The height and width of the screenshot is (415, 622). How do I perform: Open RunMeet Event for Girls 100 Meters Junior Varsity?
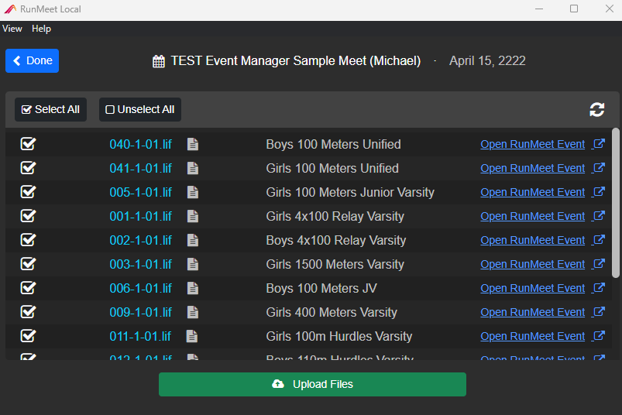(x=532, y=192)
